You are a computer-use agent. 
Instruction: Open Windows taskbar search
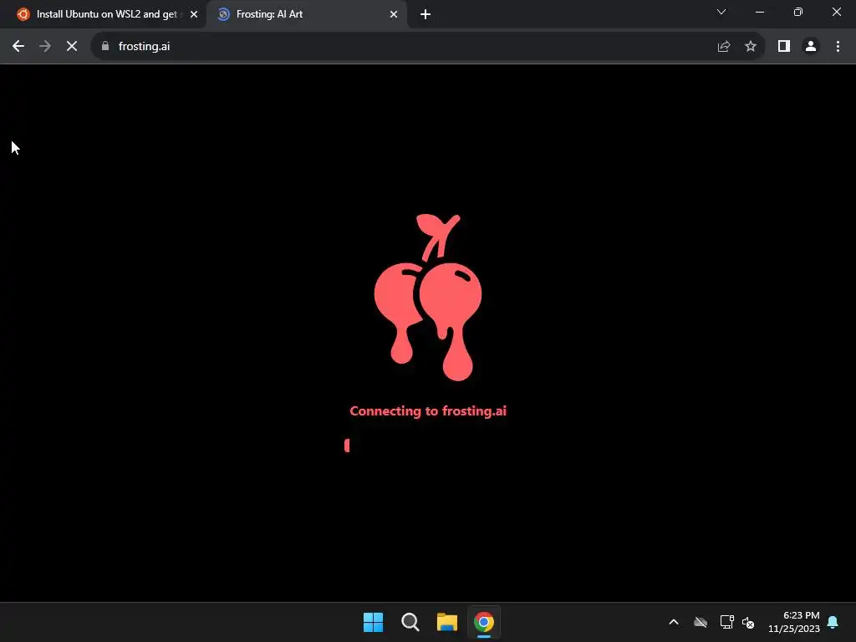point(410,622)
